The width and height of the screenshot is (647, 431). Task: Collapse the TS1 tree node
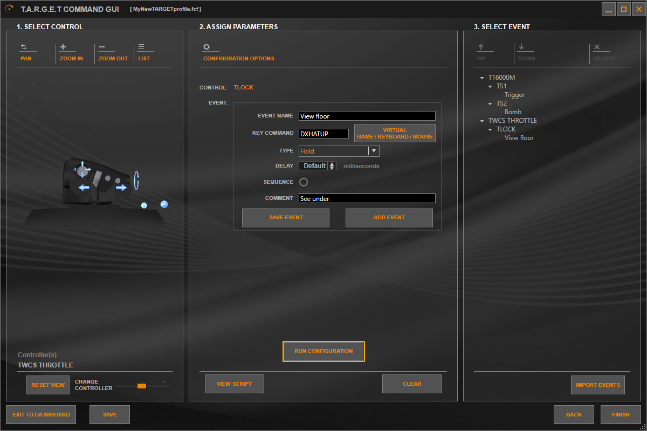coord(490,86)
